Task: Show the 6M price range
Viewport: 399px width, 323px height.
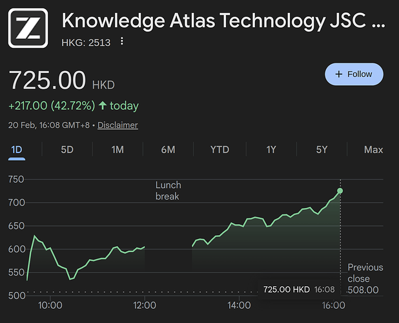Action: (168, 150)
